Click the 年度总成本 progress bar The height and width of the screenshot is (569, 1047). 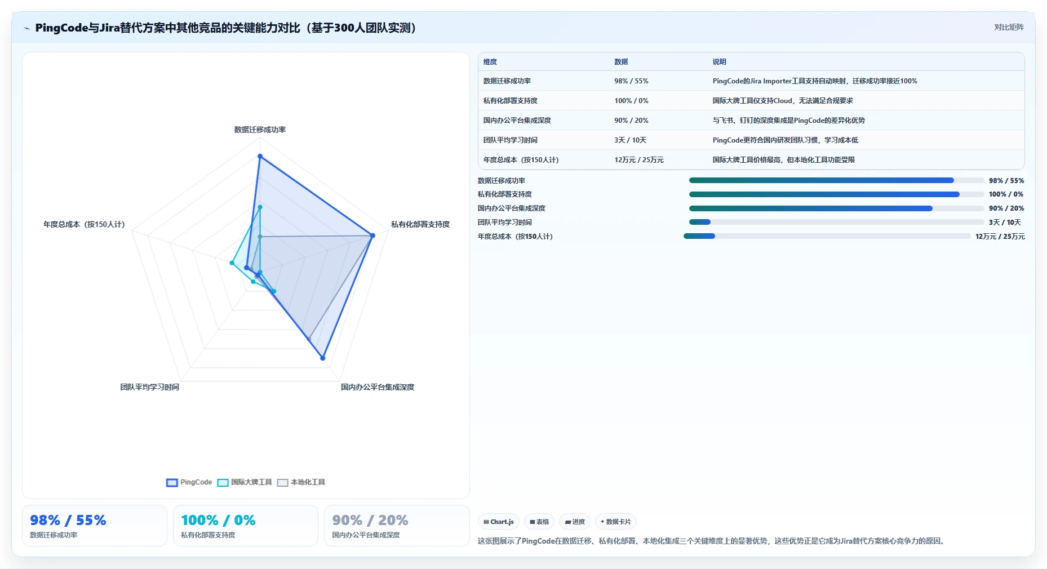tap(827, 236)
